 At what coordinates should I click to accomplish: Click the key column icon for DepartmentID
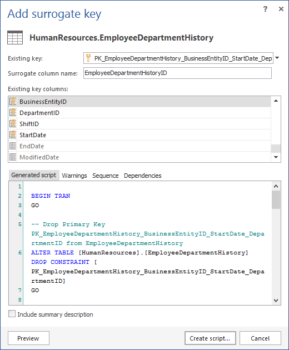[13, 113]
